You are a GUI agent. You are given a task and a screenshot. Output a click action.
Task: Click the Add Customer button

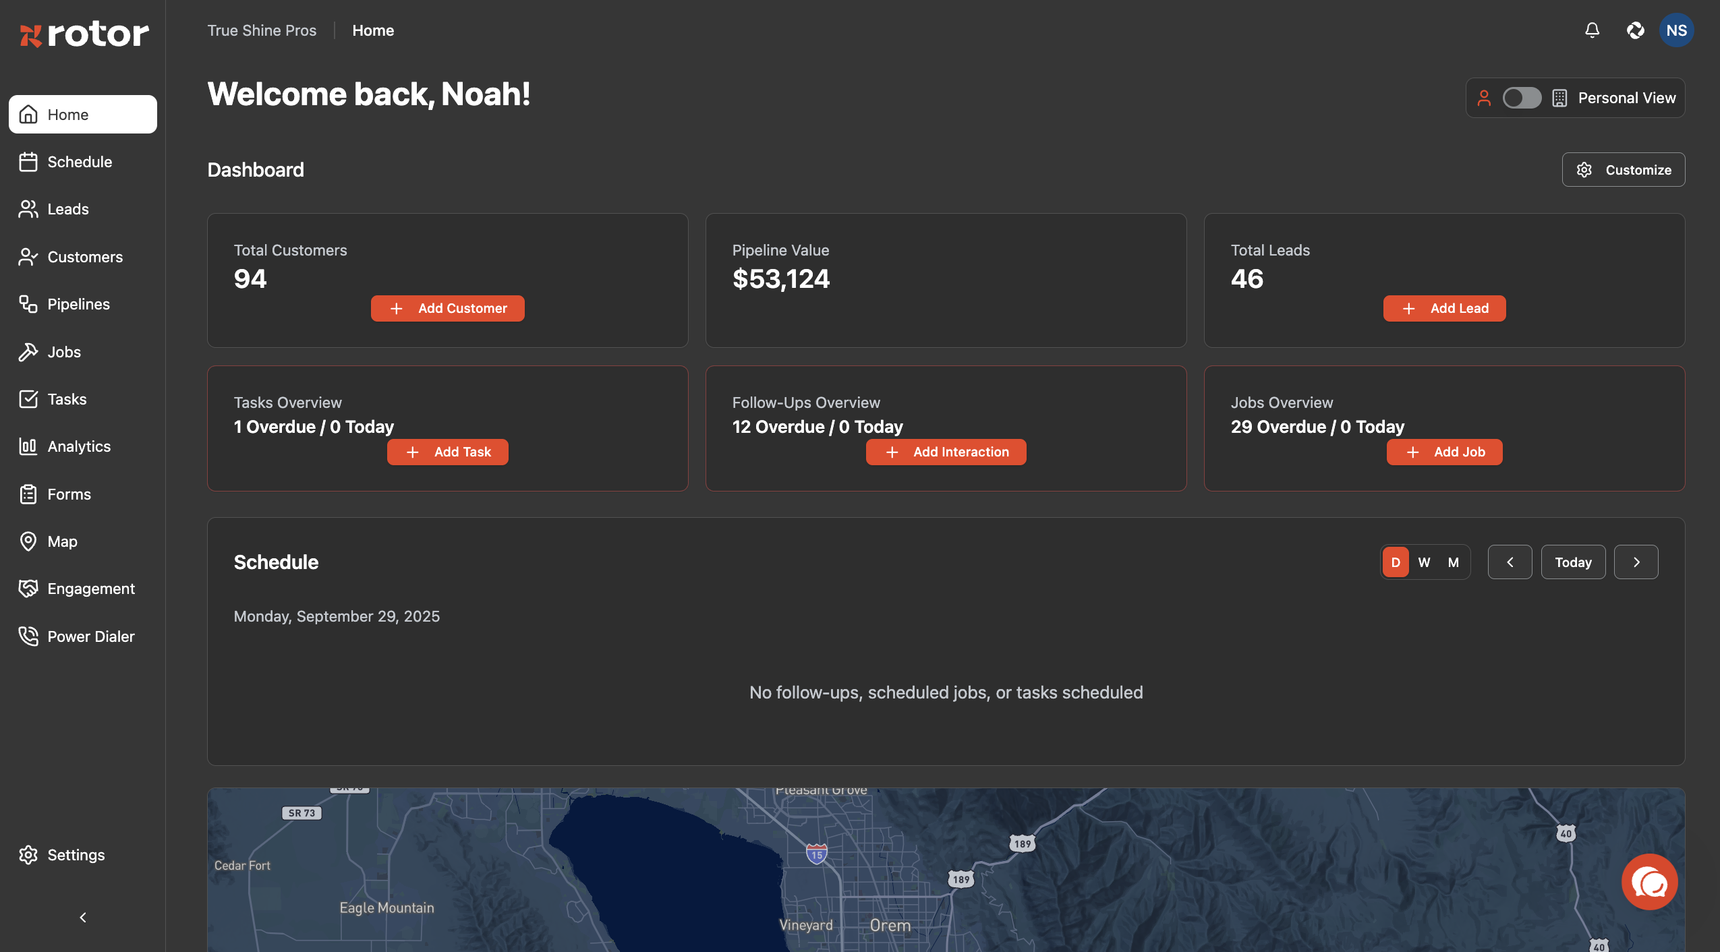447,308
